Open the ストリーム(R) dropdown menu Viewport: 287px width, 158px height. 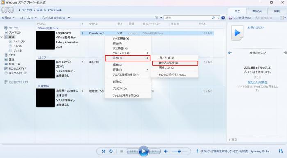coord(28,18)
